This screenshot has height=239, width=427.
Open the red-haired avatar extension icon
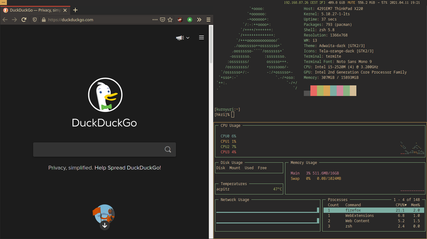click(180, 20)
